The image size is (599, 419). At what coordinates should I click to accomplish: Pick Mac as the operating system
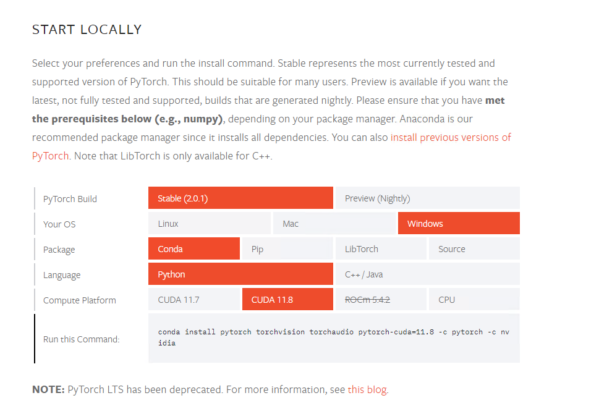click(x=334, y=223)
